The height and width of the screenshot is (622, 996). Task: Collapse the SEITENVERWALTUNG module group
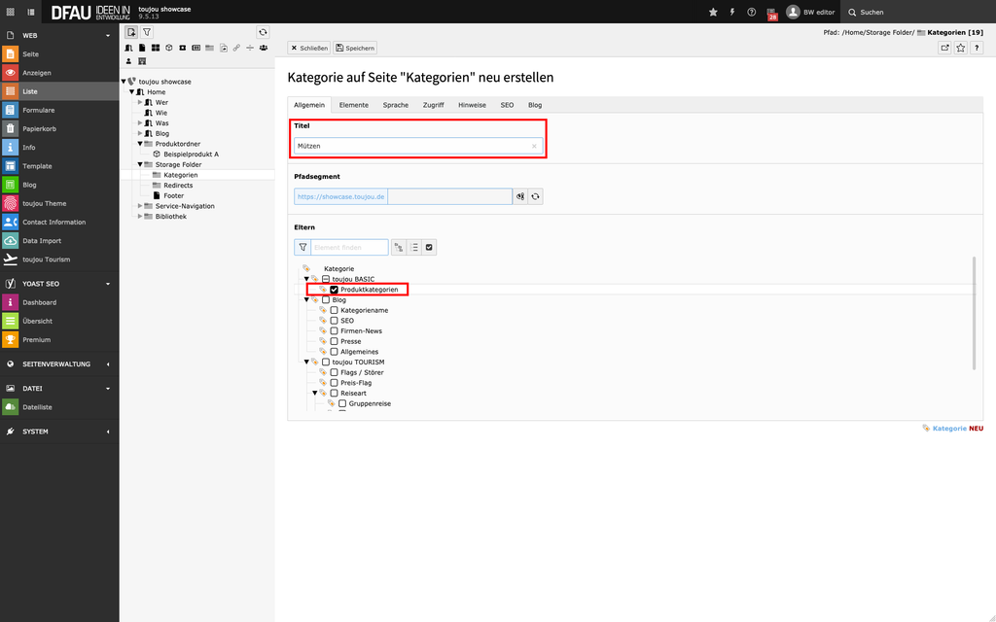(108, 364)
